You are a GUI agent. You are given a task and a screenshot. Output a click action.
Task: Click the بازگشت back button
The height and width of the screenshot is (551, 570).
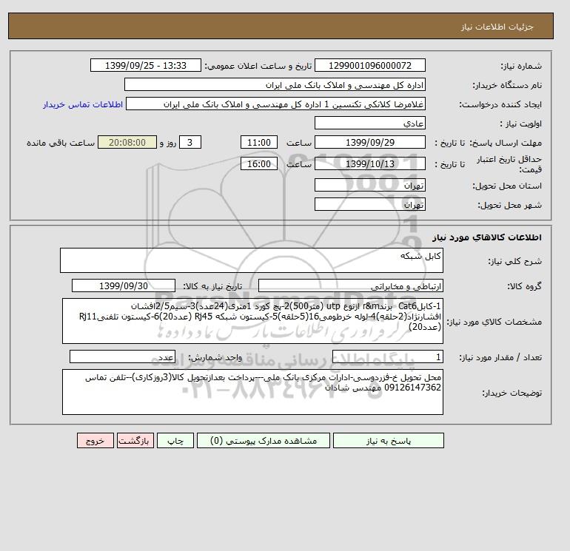[x=135, y=441]
